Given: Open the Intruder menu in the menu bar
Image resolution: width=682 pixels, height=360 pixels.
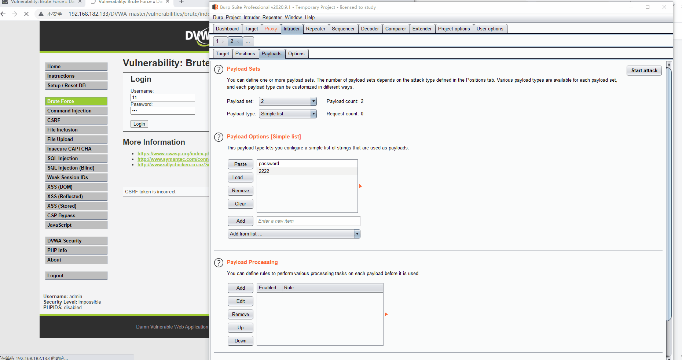Looking at the screenshot, I should [252, 18].
